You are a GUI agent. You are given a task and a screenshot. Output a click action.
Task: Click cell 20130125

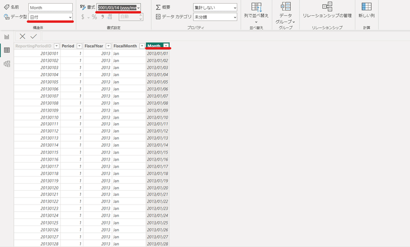point(37,223)
